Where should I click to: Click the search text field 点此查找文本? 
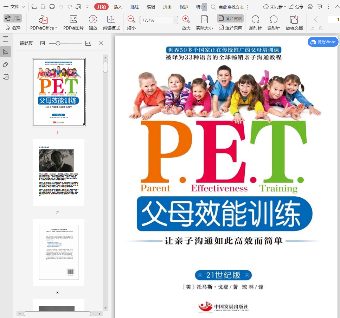tap(231, 7)
